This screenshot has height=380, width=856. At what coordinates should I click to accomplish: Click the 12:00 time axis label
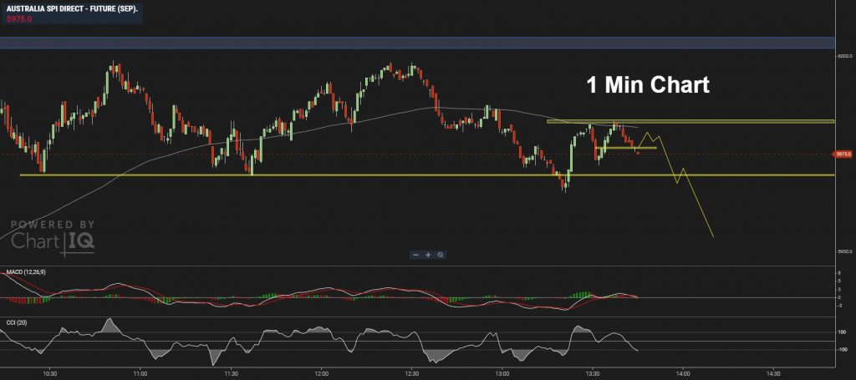click(x=322, y=374)
